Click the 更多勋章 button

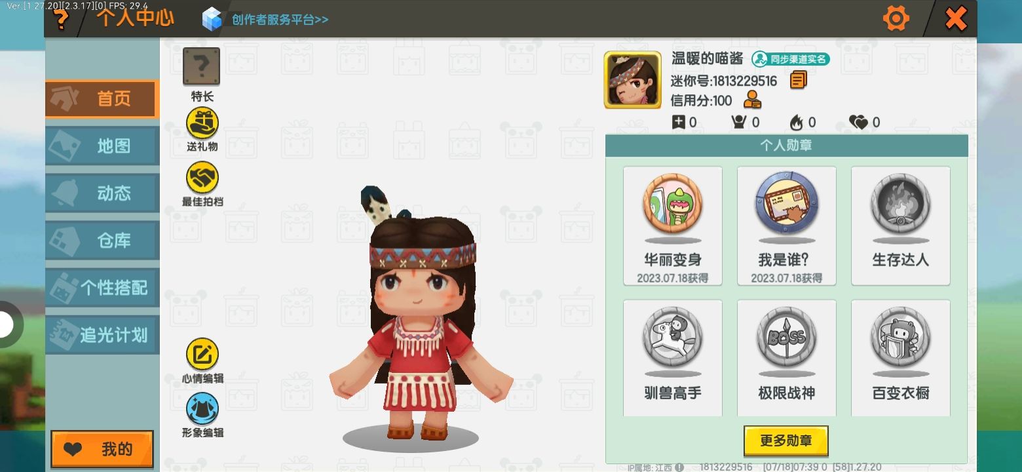tap(785, 441)
